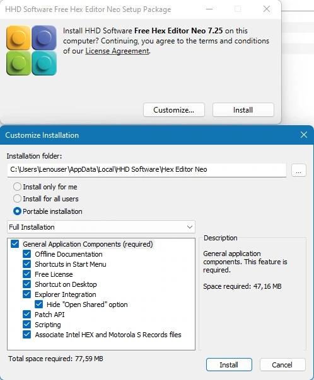314x380 pixels.
Task: Click the Customize... button
Action: (x=174, y=109)
